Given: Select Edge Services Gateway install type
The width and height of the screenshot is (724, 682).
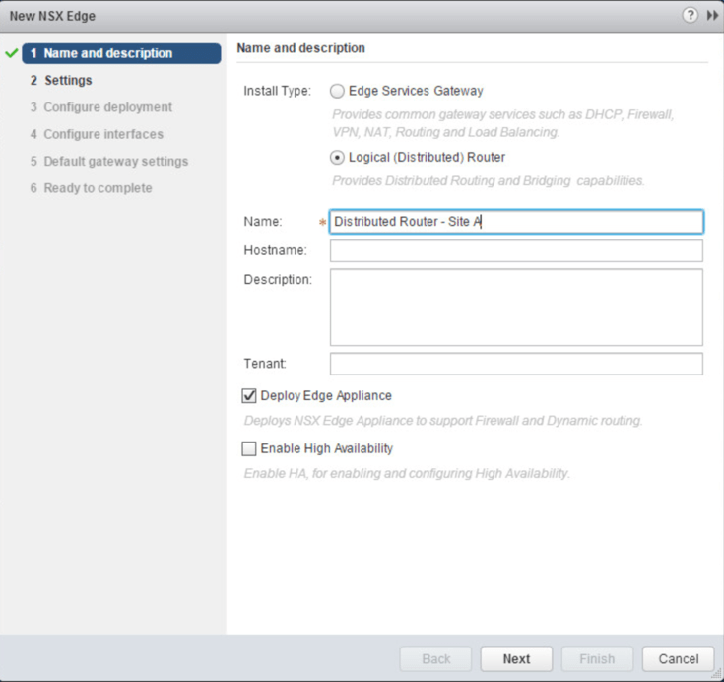Looking at the screenshot, I should (x=338, y=91).
